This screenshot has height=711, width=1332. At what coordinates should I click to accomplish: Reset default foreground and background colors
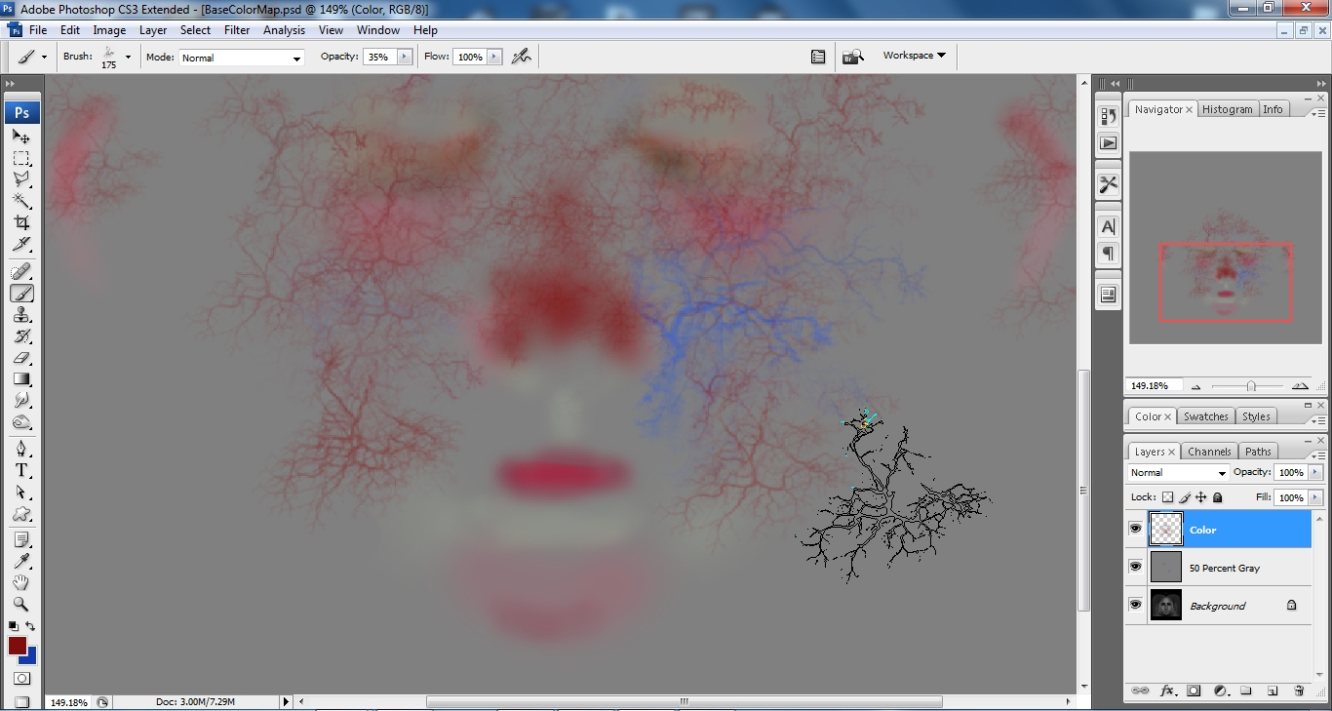pos(14,626)
